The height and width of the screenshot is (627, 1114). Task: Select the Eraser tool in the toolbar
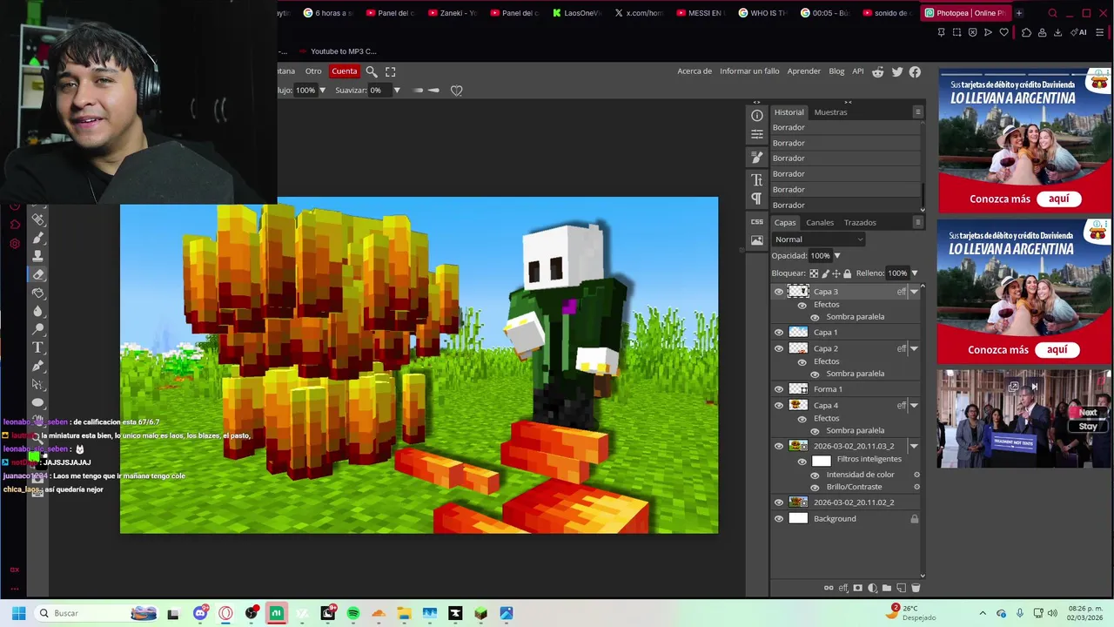coord(38,274)
